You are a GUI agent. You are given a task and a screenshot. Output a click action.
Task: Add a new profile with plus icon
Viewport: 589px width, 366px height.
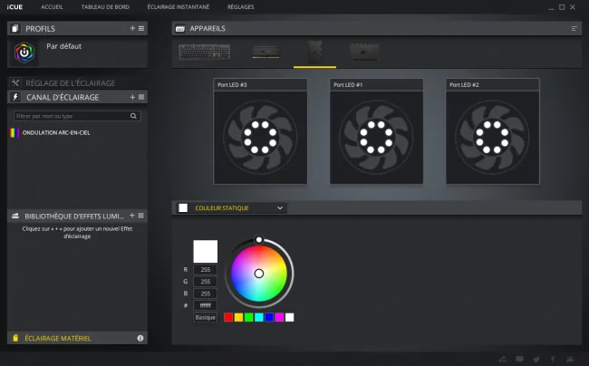click(132, 28)
